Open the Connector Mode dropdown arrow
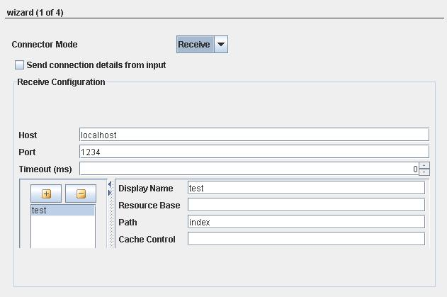The height and width of the screenshot is (297, 447). (x=221, y=44)
